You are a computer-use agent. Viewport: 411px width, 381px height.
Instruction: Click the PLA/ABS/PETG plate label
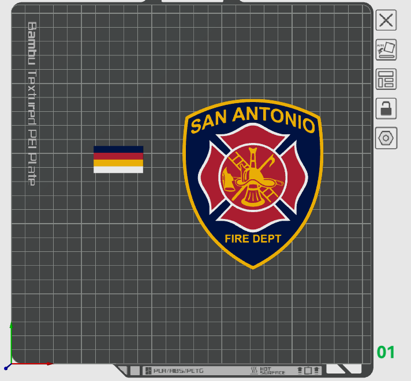point(178,371)
